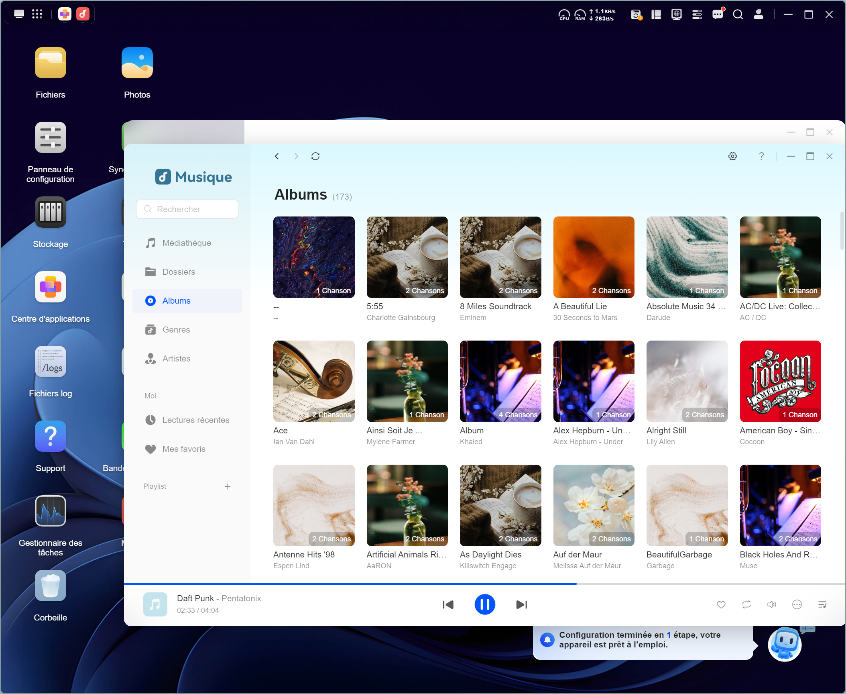Open the app launcher grid icon
The width and height of the screenshot is (846, 694).
pyautogui.click(x=37, y=14)
